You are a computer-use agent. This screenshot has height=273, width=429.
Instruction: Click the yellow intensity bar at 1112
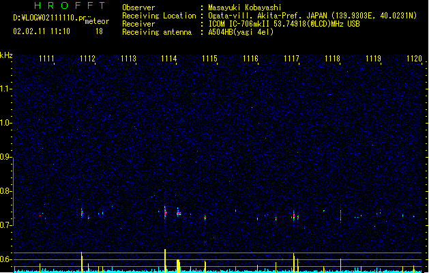point(82,262)
